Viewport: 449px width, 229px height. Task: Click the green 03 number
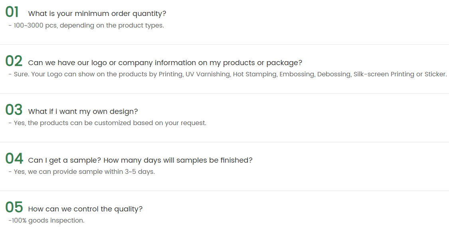pos(14,110)
